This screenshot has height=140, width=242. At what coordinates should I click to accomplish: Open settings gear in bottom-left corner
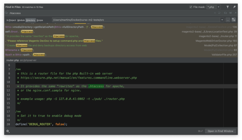click(8, 131)
